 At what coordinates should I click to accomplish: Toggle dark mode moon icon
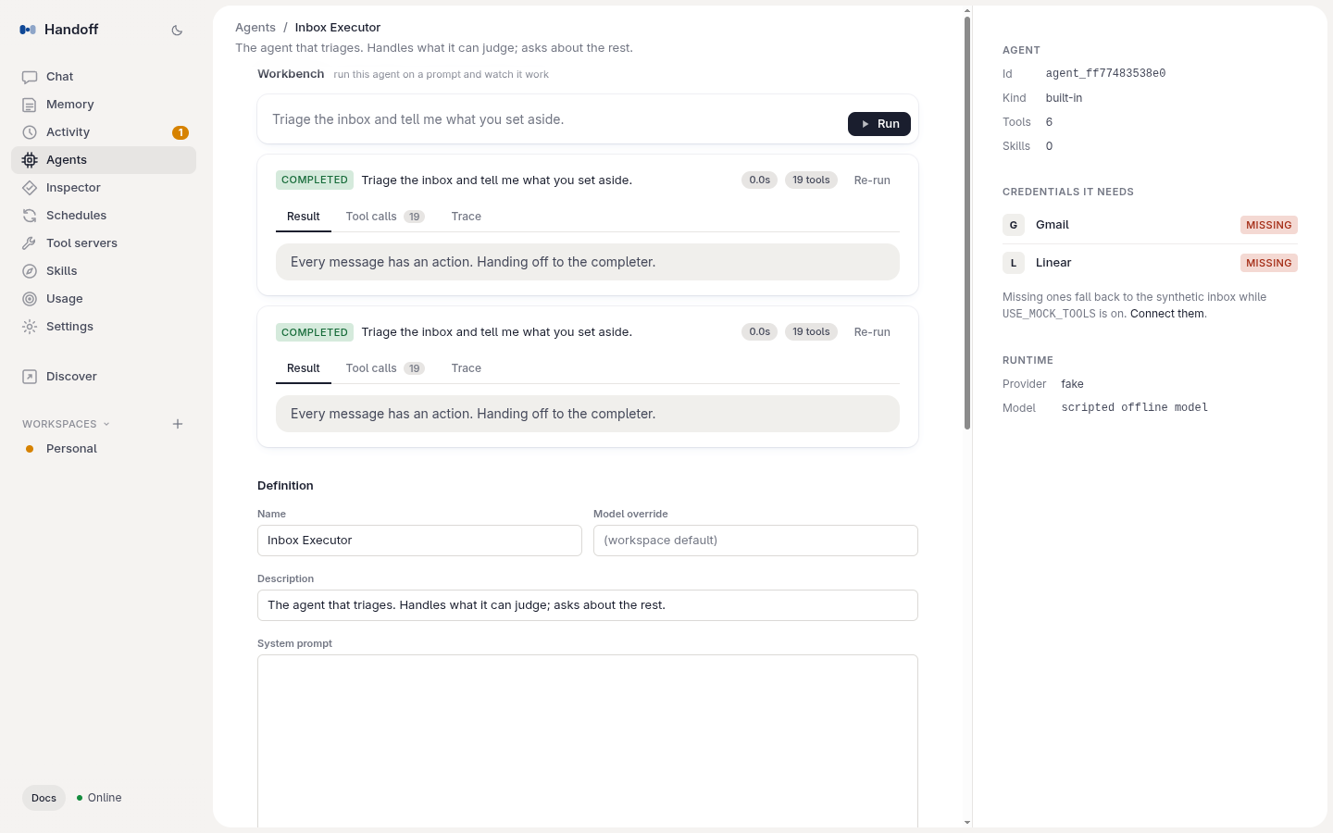pyautogui.click(x=177, y=31)
